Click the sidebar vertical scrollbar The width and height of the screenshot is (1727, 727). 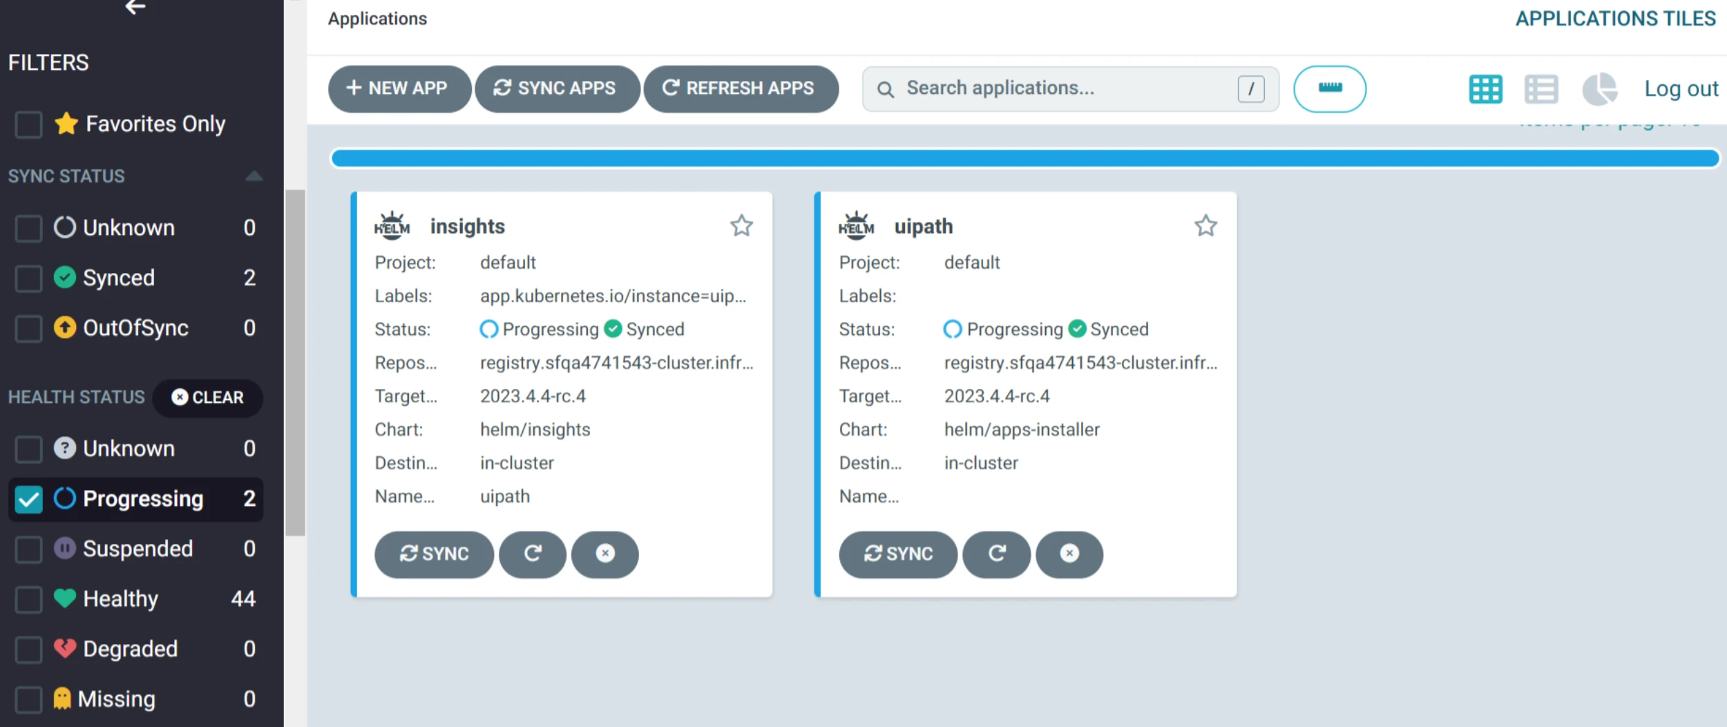point(296,362)
